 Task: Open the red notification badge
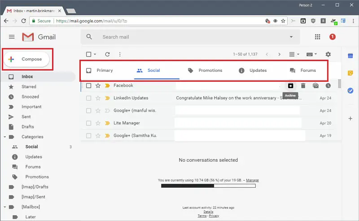333,37
